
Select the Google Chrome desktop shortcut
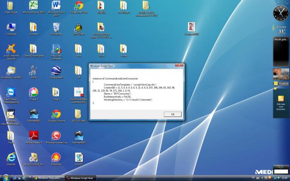pos(56,114)
